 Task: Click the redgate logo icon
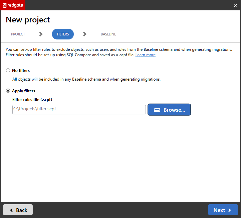point(5,5)
